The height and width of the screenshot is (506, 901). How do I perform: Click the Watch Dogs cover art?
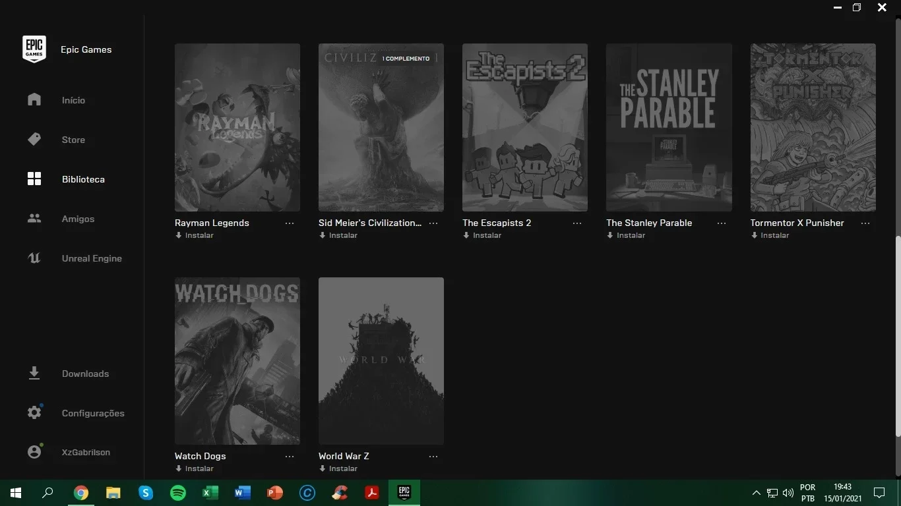tap(237, 361)
